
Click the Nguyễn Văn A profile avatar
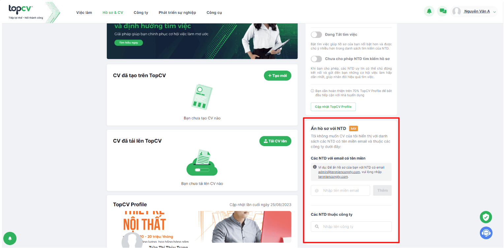pos(457,12)
